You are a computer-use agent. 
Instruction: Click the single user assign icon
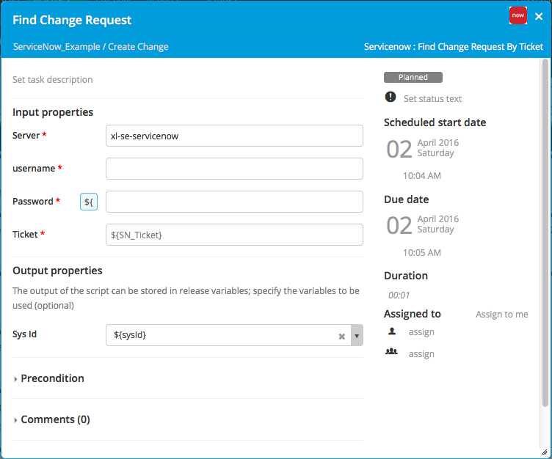pos(392,331)
